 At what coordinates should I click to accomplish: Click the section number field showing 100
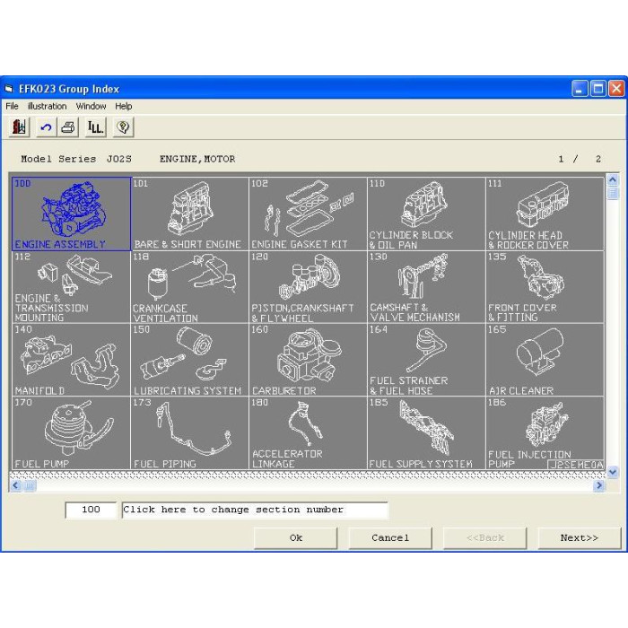coord(91,510)
